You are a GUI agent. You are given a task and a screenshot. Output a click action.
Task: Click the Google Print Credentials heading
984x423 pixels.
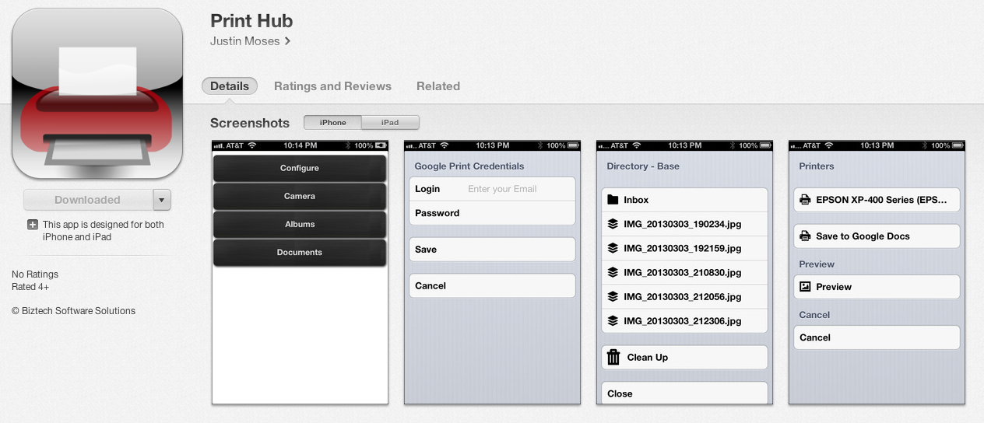(x=469, y=166)
